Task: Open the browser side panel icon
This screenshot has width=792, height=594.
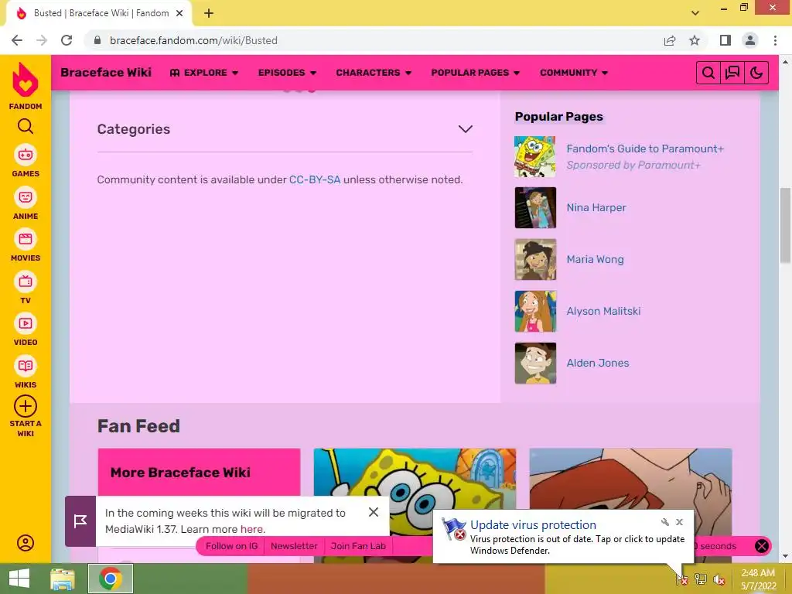Action: click(x=725, y=40)
